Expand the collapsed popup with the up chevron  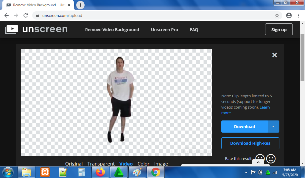point(258,162)
